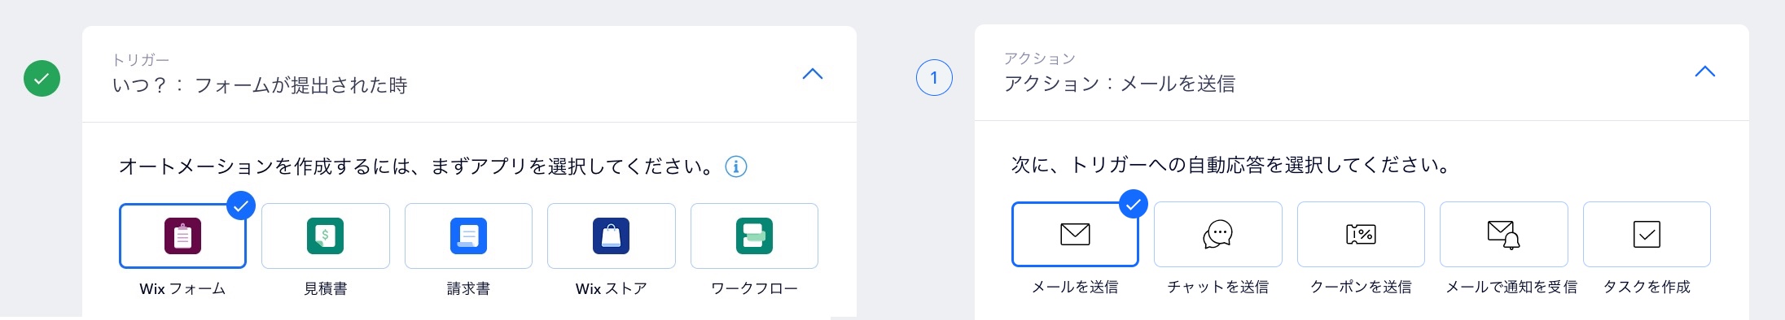
Task: Collapse the アクション section chevron
Action: (x=1705, y=72)
